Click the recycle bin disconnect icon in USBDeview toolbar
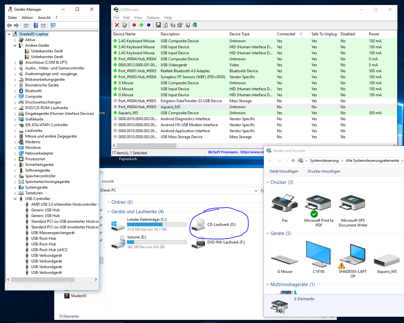Image resolution: width=404 pixels, height=323 pixels. coord(124,25)
